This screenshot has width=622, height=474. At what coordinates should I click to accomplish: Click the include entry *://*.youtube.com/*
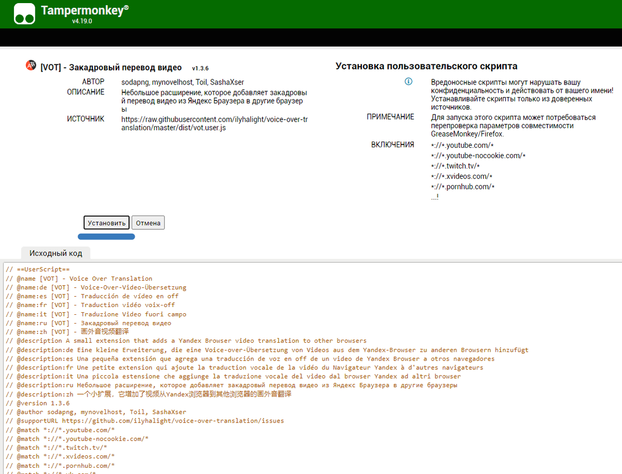(x=462, y=145)
